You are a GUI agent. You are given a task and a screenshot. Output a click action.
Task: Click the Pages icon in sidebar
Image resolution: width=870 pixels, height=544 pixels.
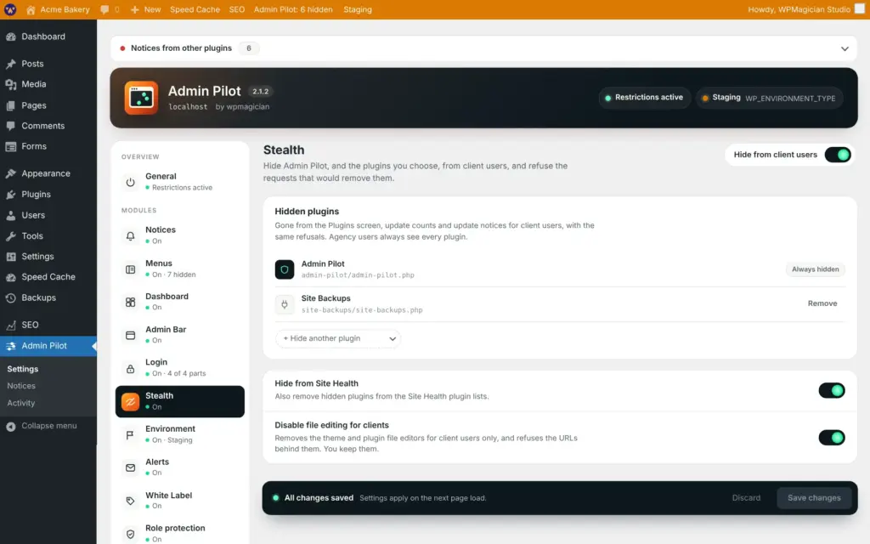click(11, 105)
